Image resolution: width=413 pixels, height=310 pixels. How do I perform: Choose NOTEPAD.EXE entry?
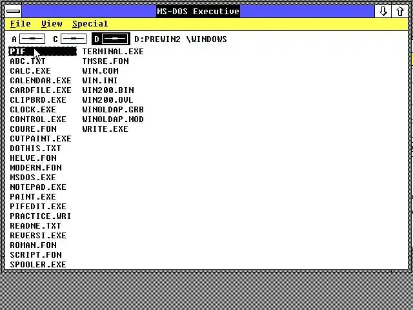(x=38, y=187)
